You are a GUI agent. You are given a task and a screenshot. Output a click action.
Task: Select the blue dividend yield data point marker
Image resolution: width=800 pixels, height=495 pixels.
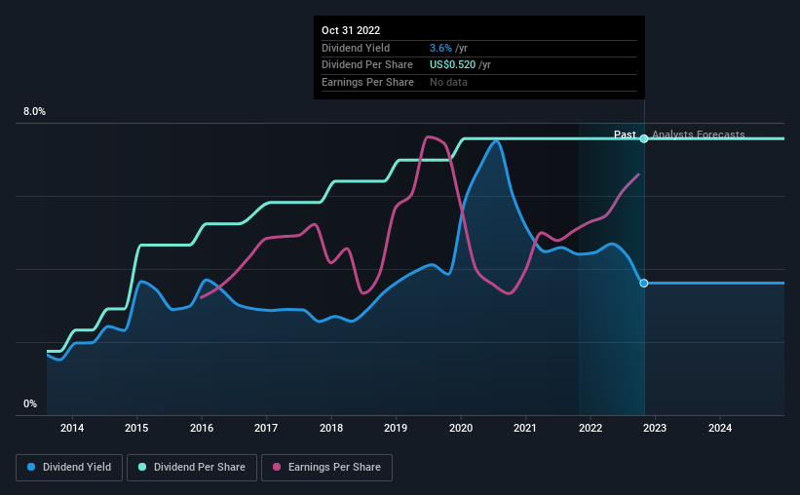click(x=644, y=284)
